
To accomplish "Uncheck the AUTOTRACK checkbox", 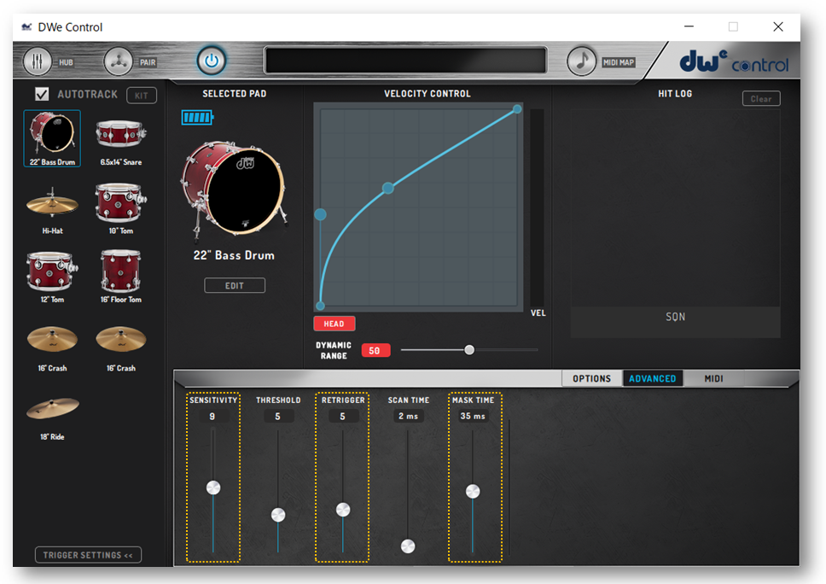I will [x=42, y=95].
